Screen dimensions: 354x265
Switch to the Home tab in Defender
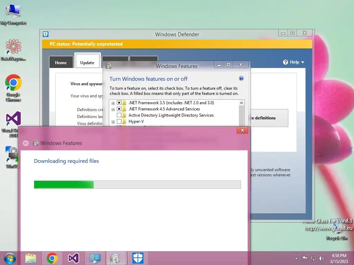(61, 62)
